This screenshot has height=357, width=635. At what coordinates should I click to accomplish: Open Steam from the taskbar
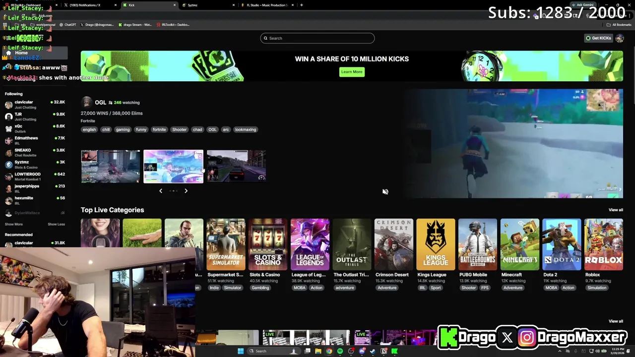pos(373,351)
